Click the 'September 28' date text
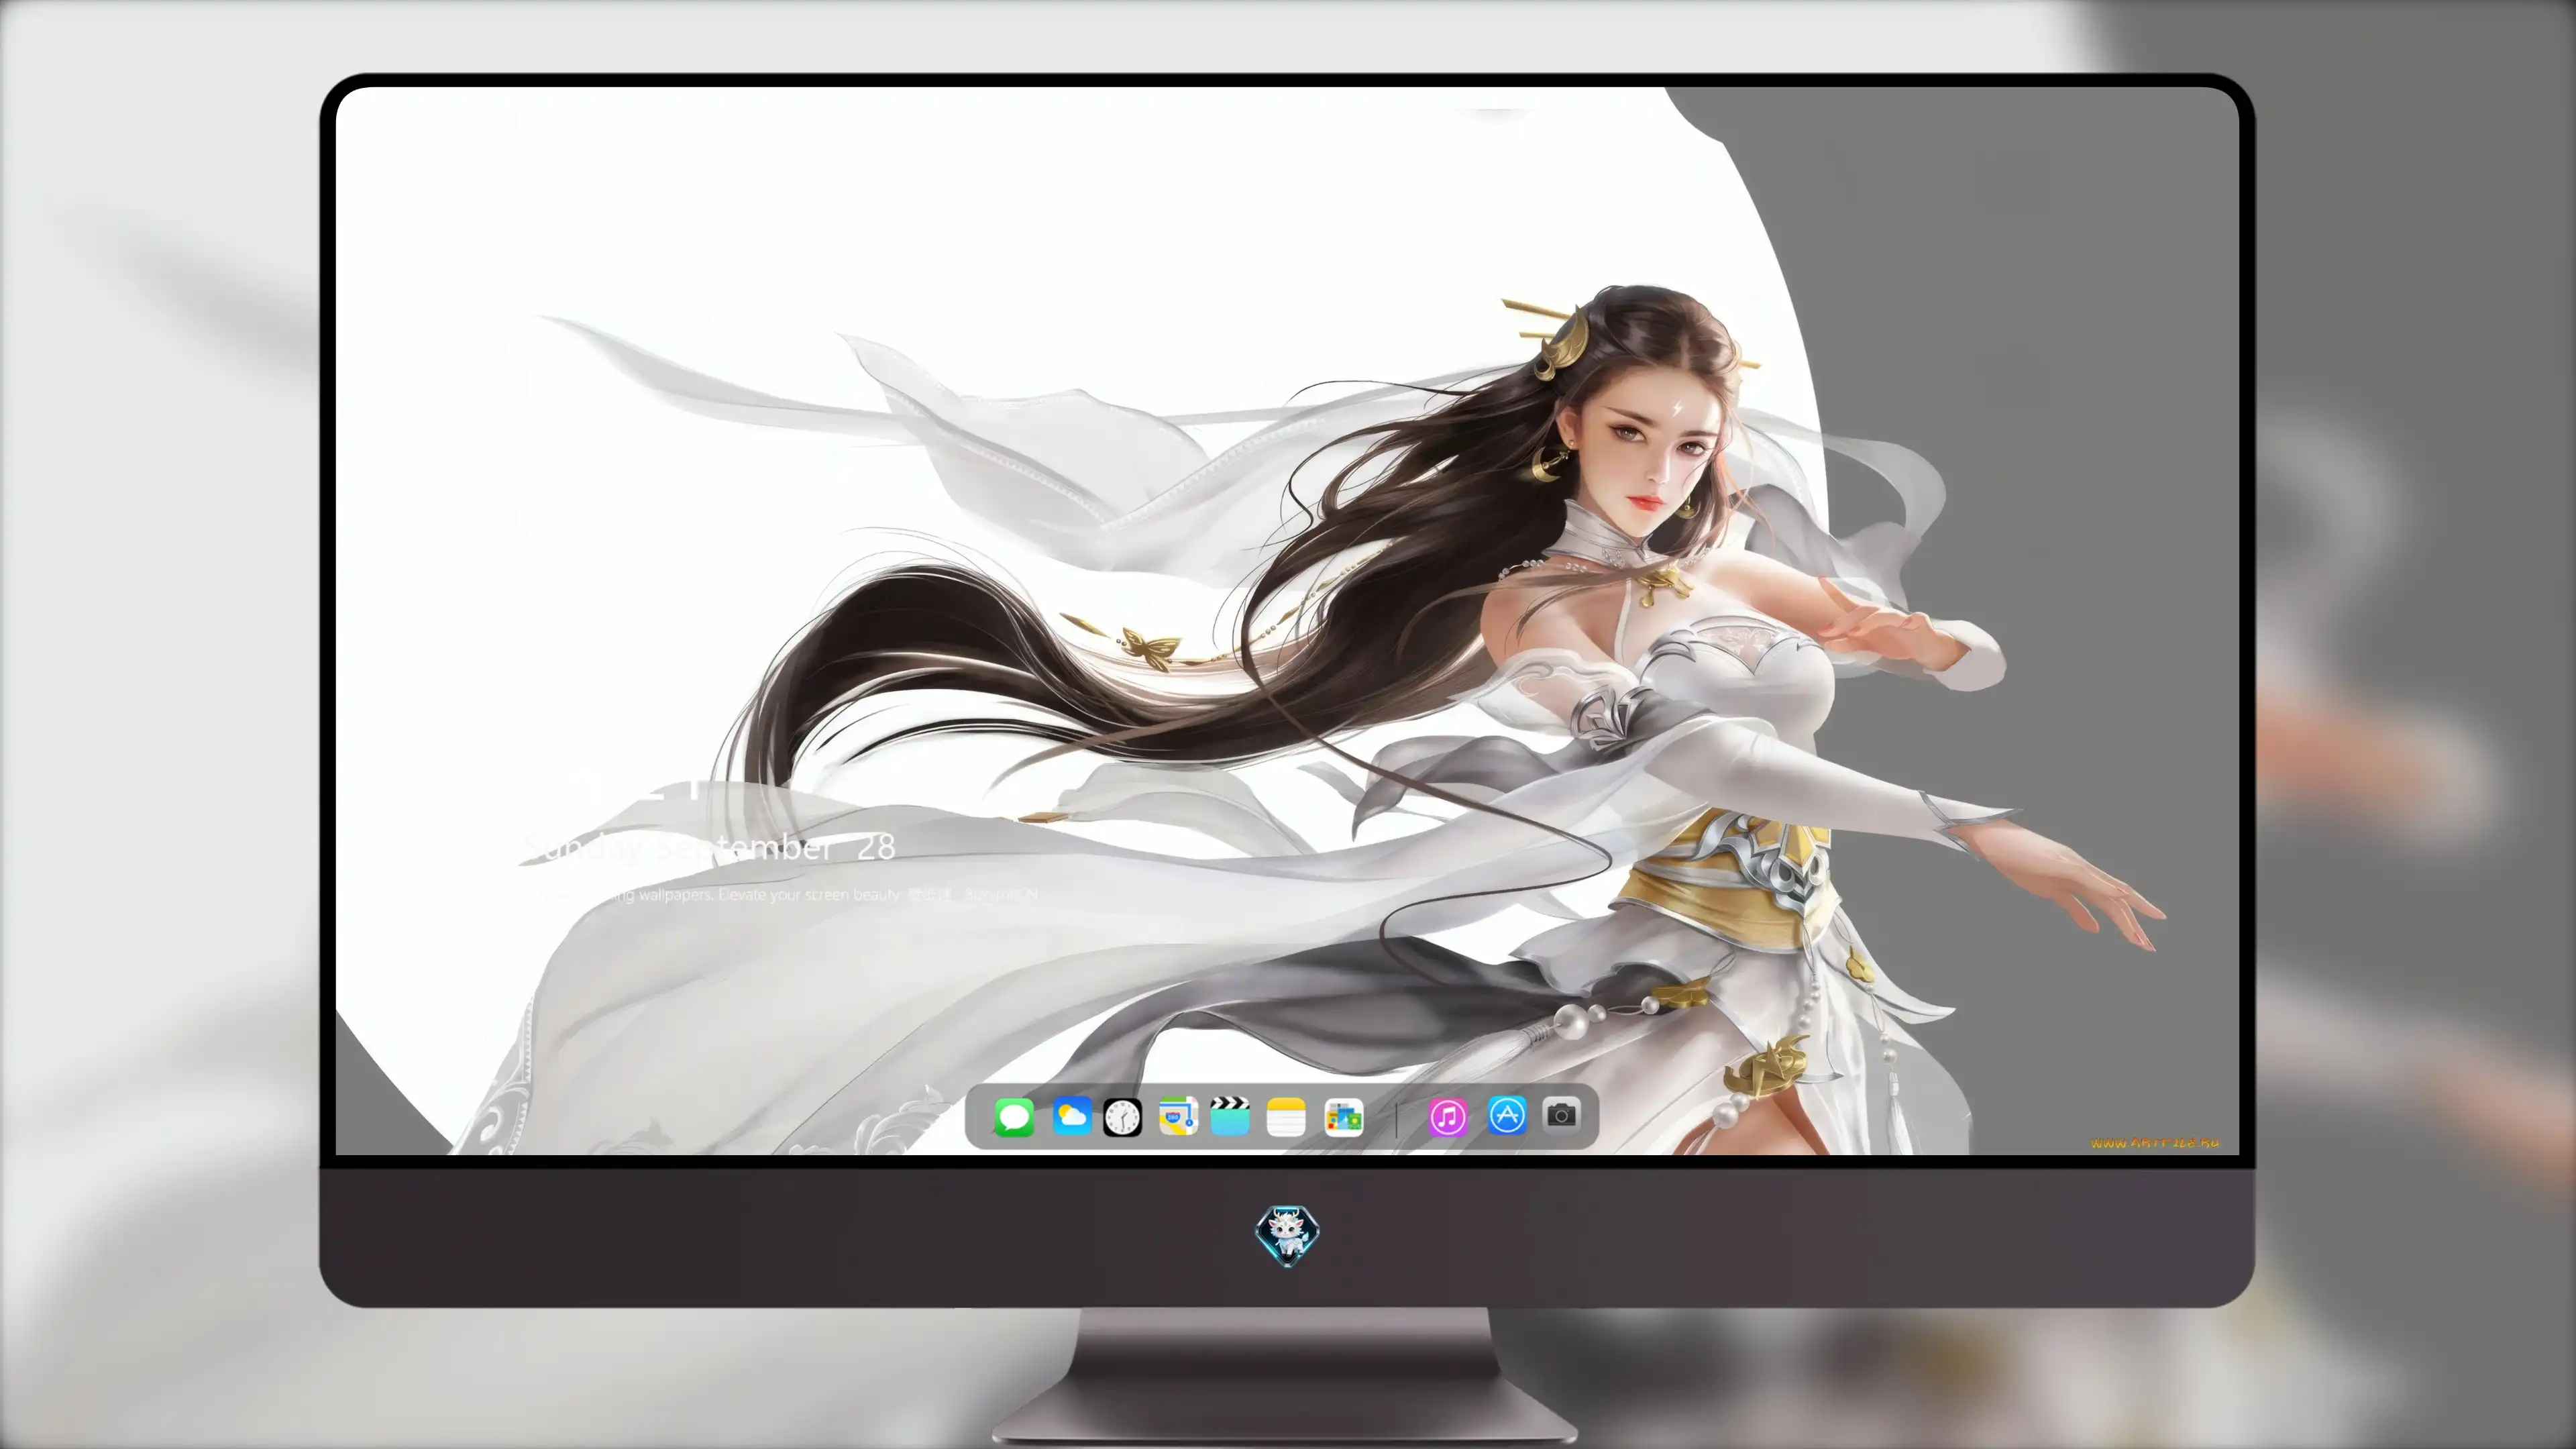Image resolution: width=2576 pixels, height=1449 pixels. [775, 847]
